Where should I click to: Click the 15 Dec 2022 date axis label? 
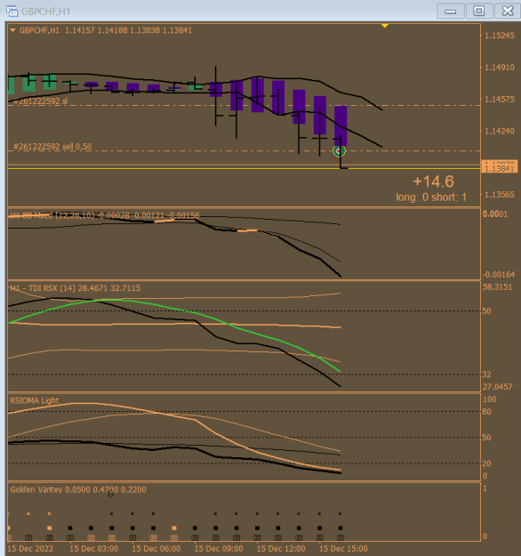(30, 549)
